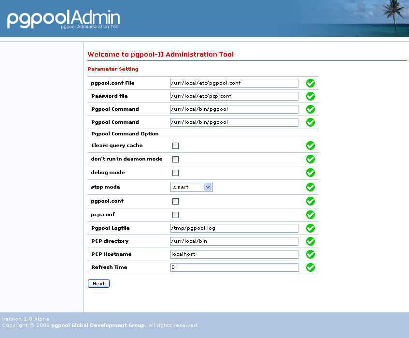
Task: Click the green checkmark for Password file
Action: pyautogui.click(x=310, y=96)
